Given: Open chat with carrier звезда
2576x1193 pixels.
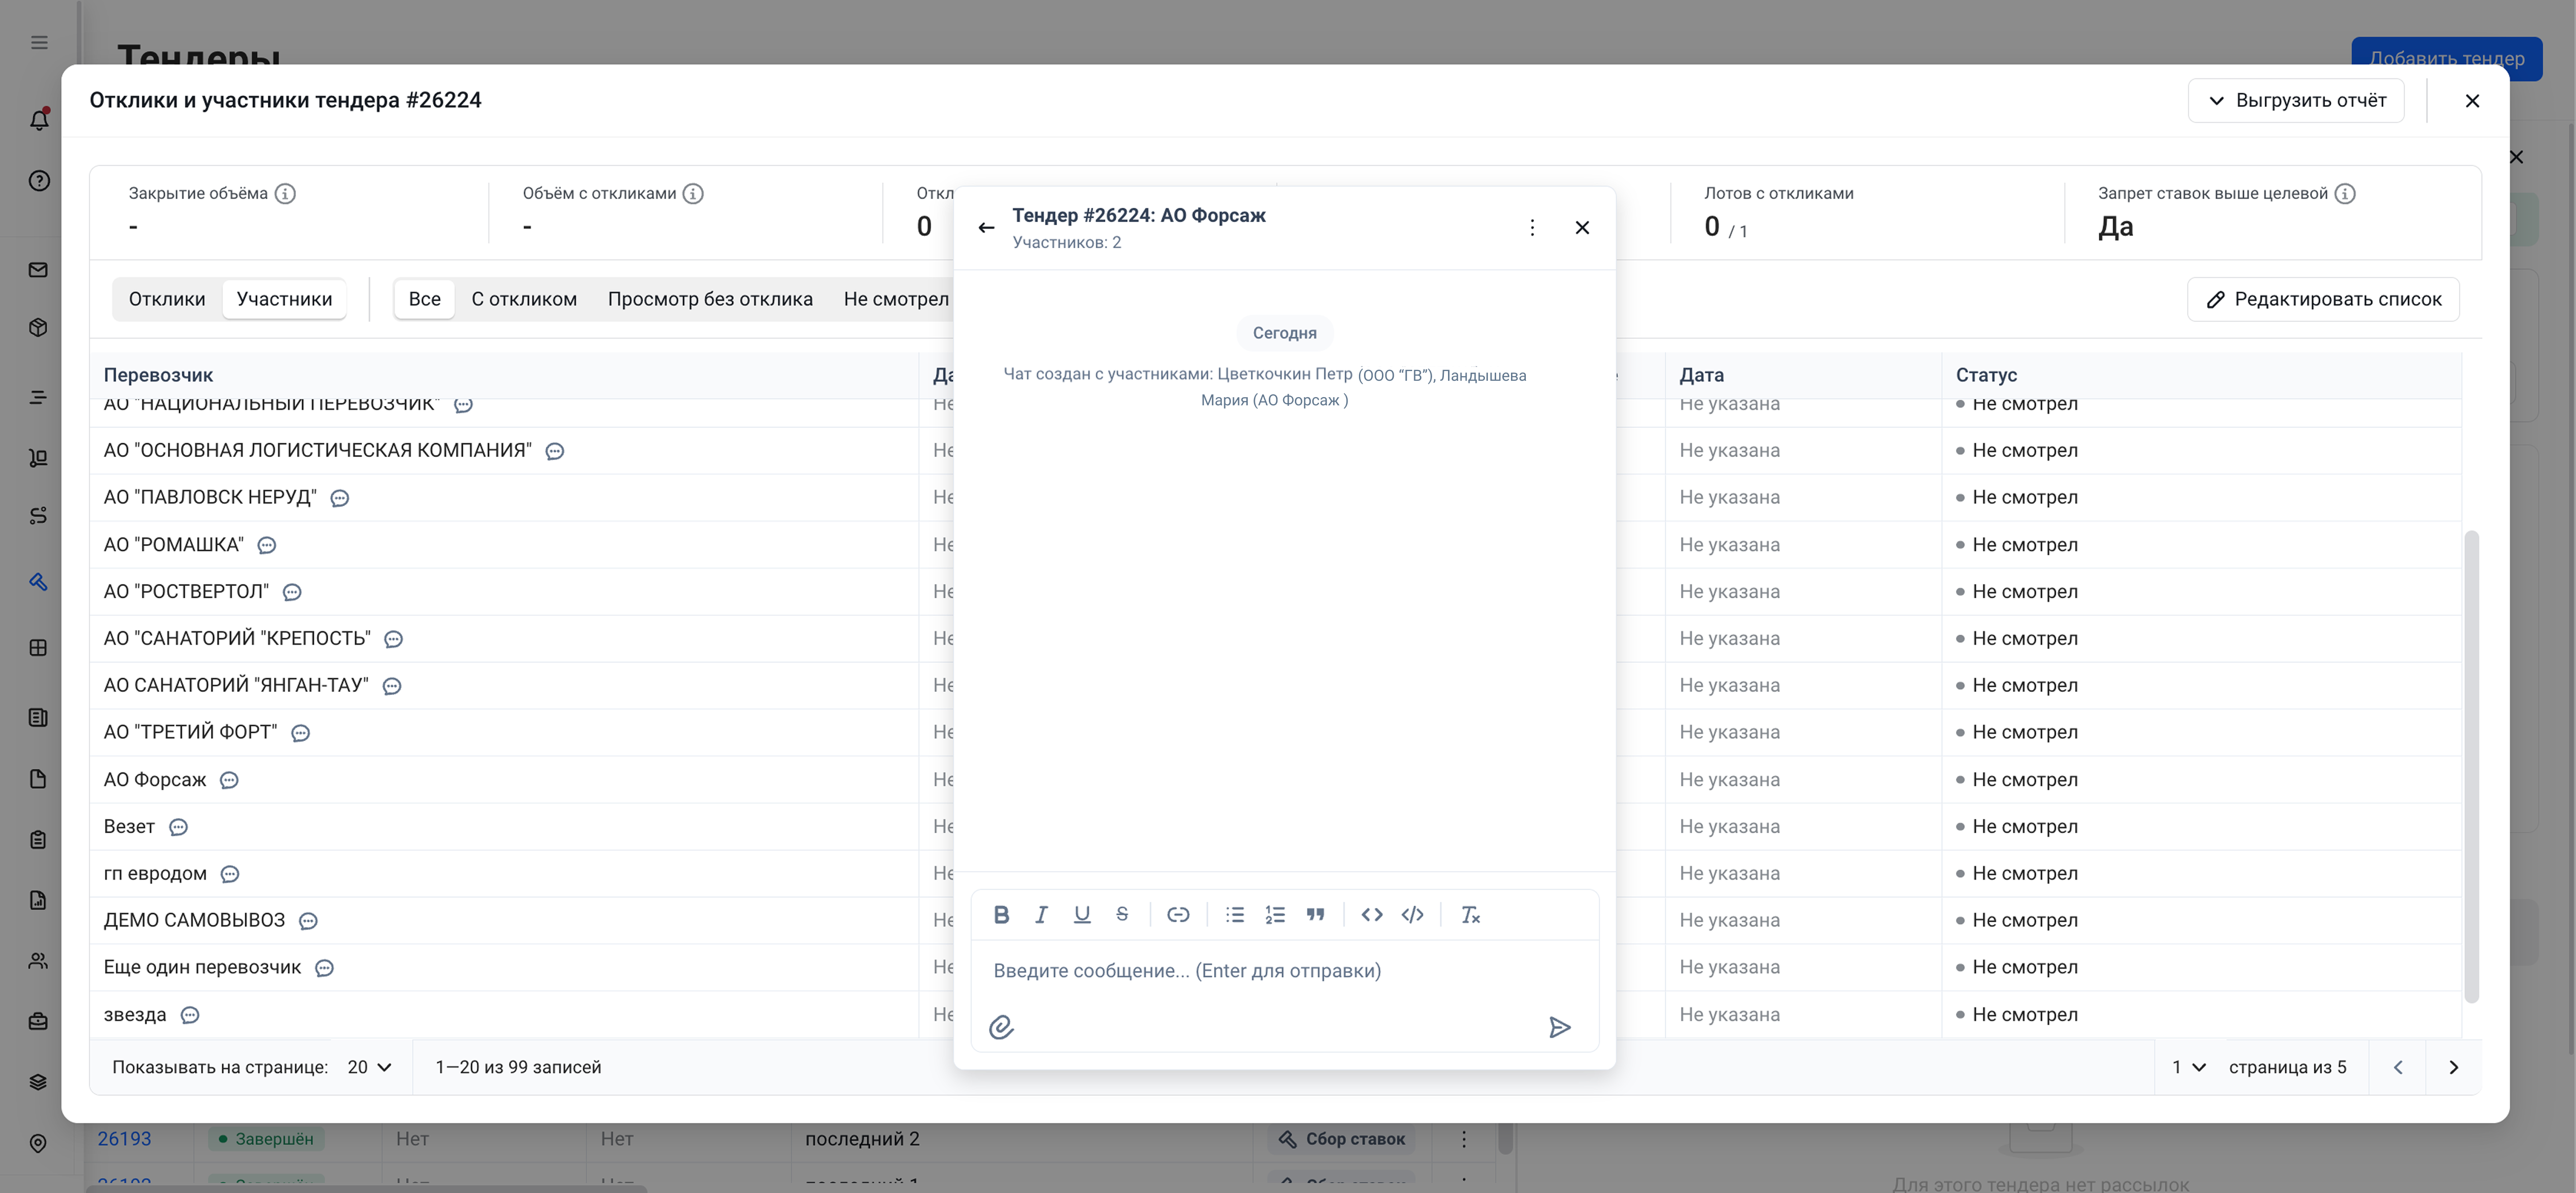Looking at the screenshot, I should (x=190, y=1015).
